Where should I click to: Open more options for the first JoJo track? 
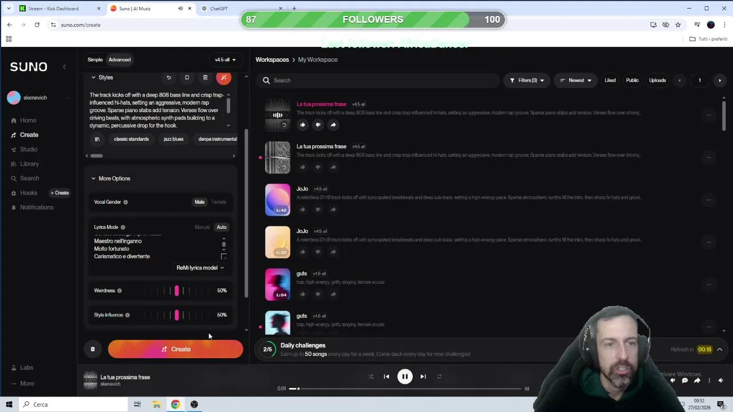708,200
